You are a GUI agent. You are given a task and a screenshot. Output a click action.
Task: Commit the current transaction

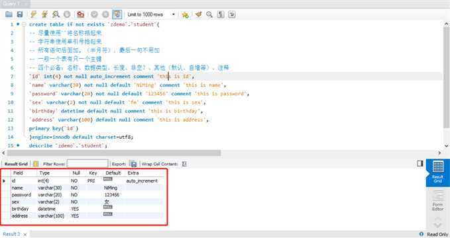[x=94, y=15]
